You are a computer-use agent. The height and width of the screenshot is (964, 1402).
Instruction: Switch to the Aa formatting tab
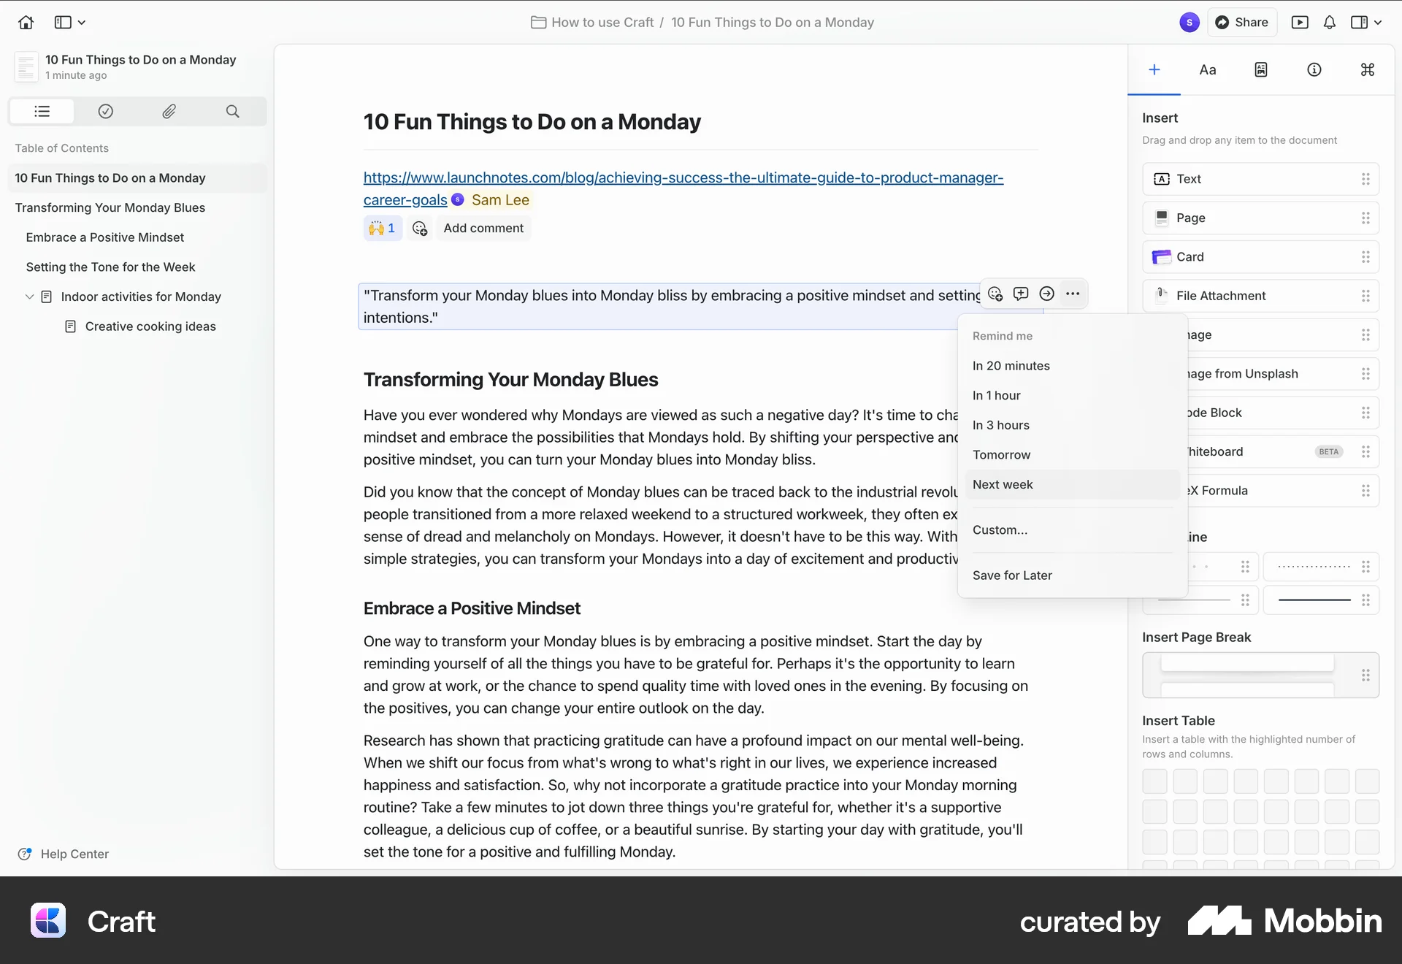pyautogui.click(x=1208, y=70)
